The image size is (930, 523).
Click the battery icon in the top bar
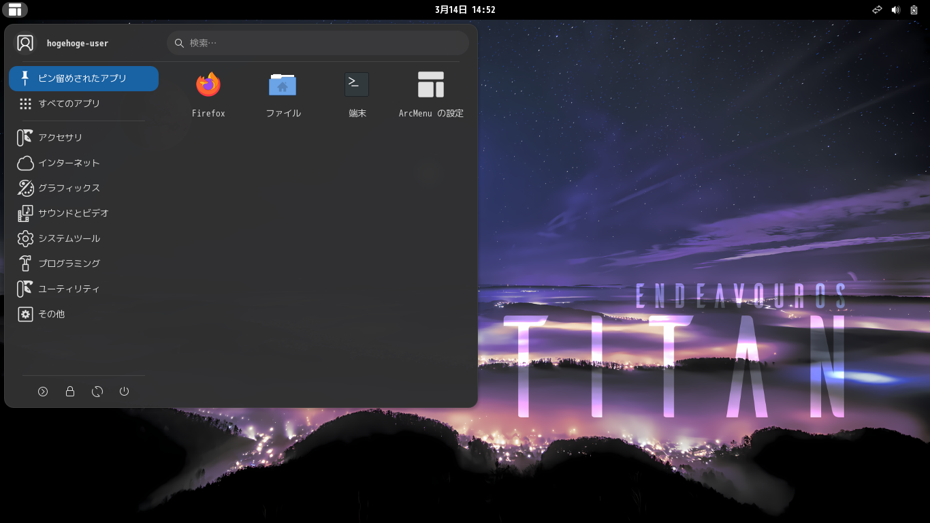914,10
